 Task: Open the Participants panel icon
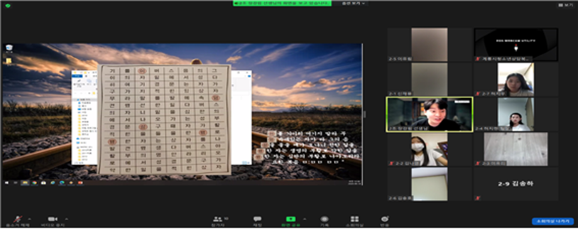pyautogui.click(x=218, y=219)
